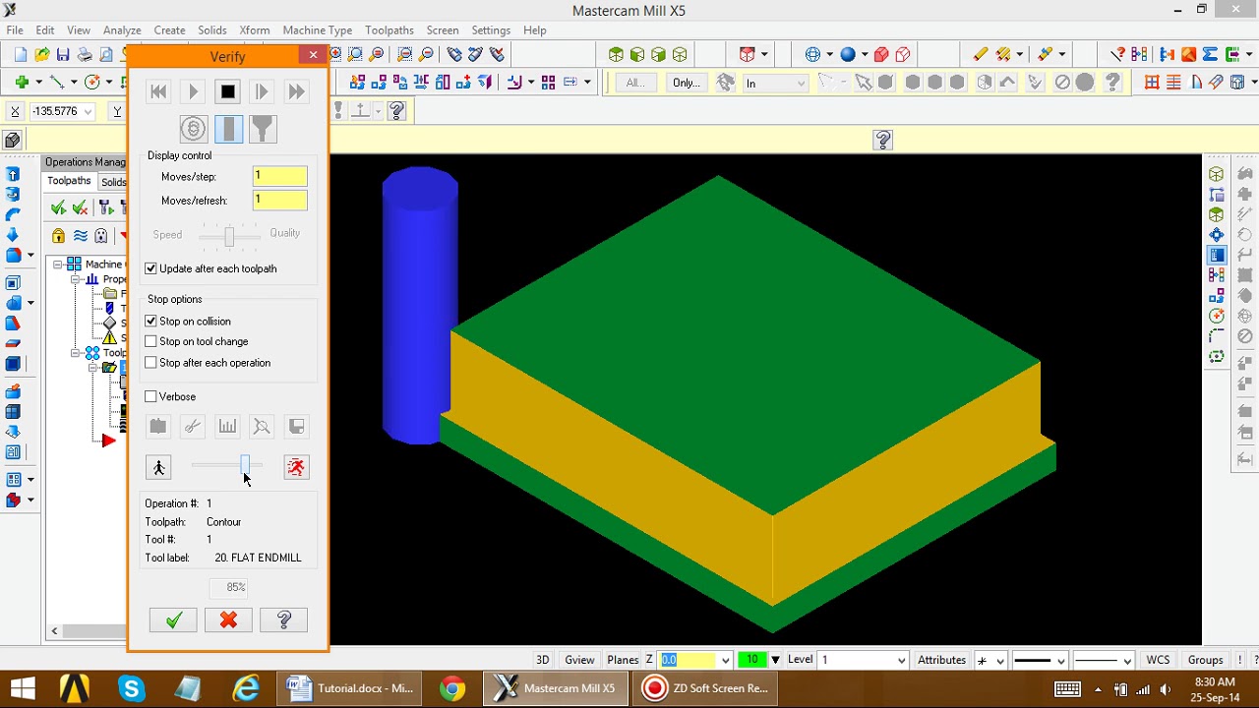The height and width of the screenshot is (708, 1259).
Task: Open Skype from the taskbar
Action: tap(132, 688)
